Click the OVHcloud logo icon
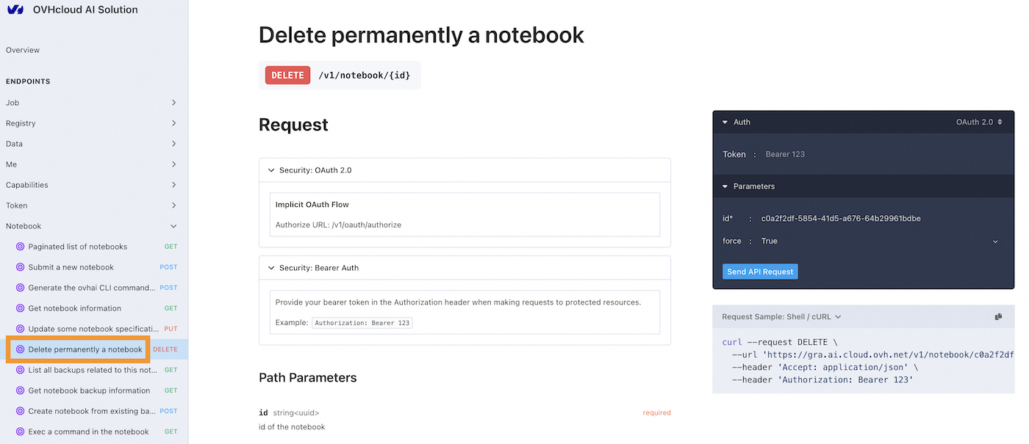This screenshot has width=1029, height=444. point(15,10)
